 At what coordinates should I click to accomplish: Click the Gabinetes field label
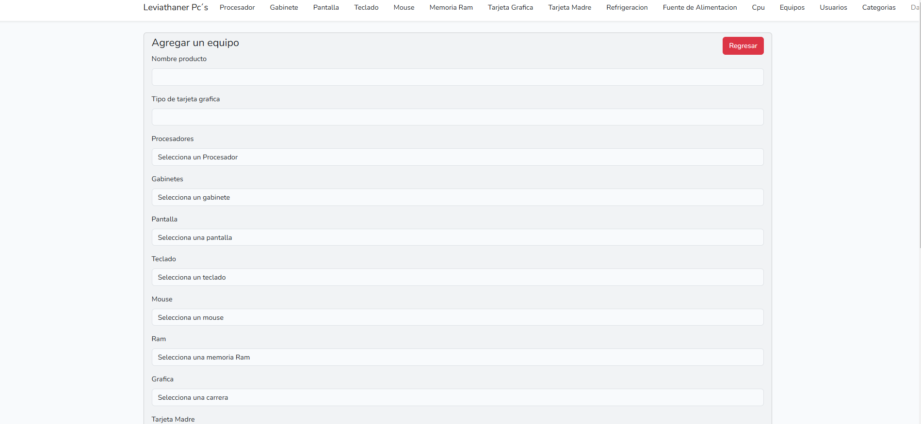click(167, 179)
